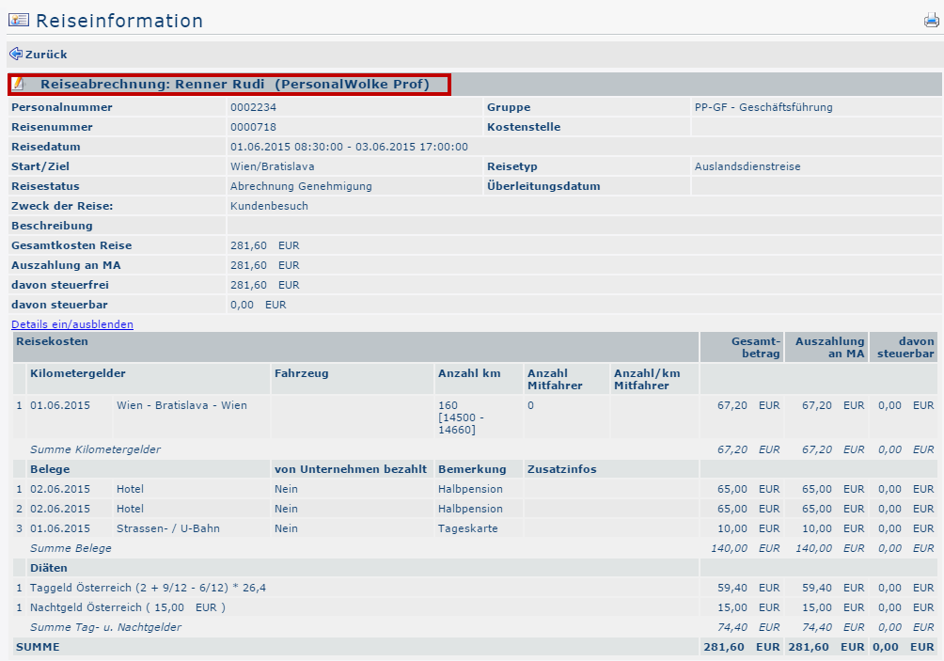Click the Zurück back arrow icon

15,55
